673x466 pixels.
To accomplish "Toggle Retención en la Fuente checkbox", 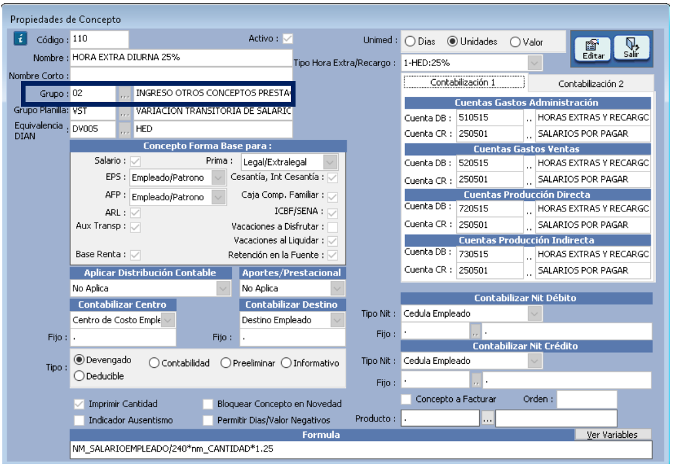I will [x=333, y=255].
